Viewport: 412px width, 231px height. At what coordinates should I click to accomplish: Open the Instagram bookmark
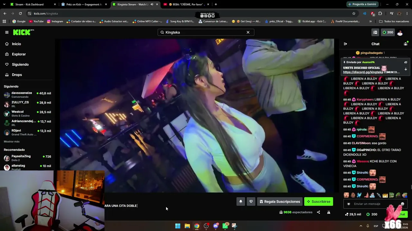tap(55, 21)
